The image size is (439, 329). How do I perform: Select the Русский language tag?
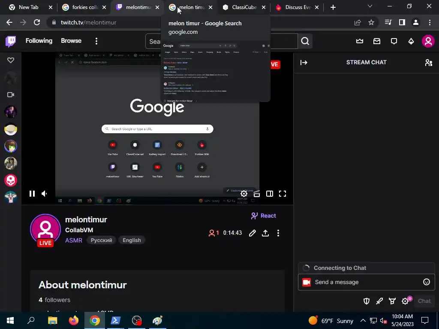[101, 240]
